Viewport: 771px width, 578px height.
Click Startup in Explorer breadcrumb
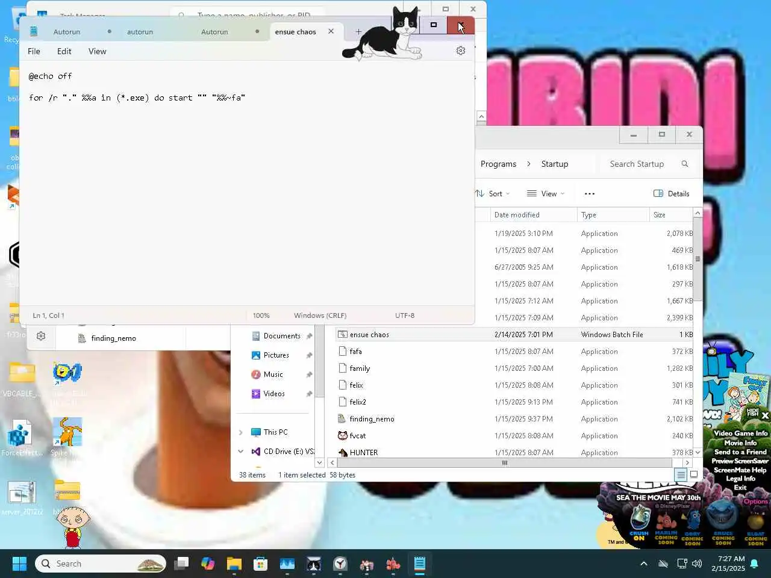coord(554,164)
